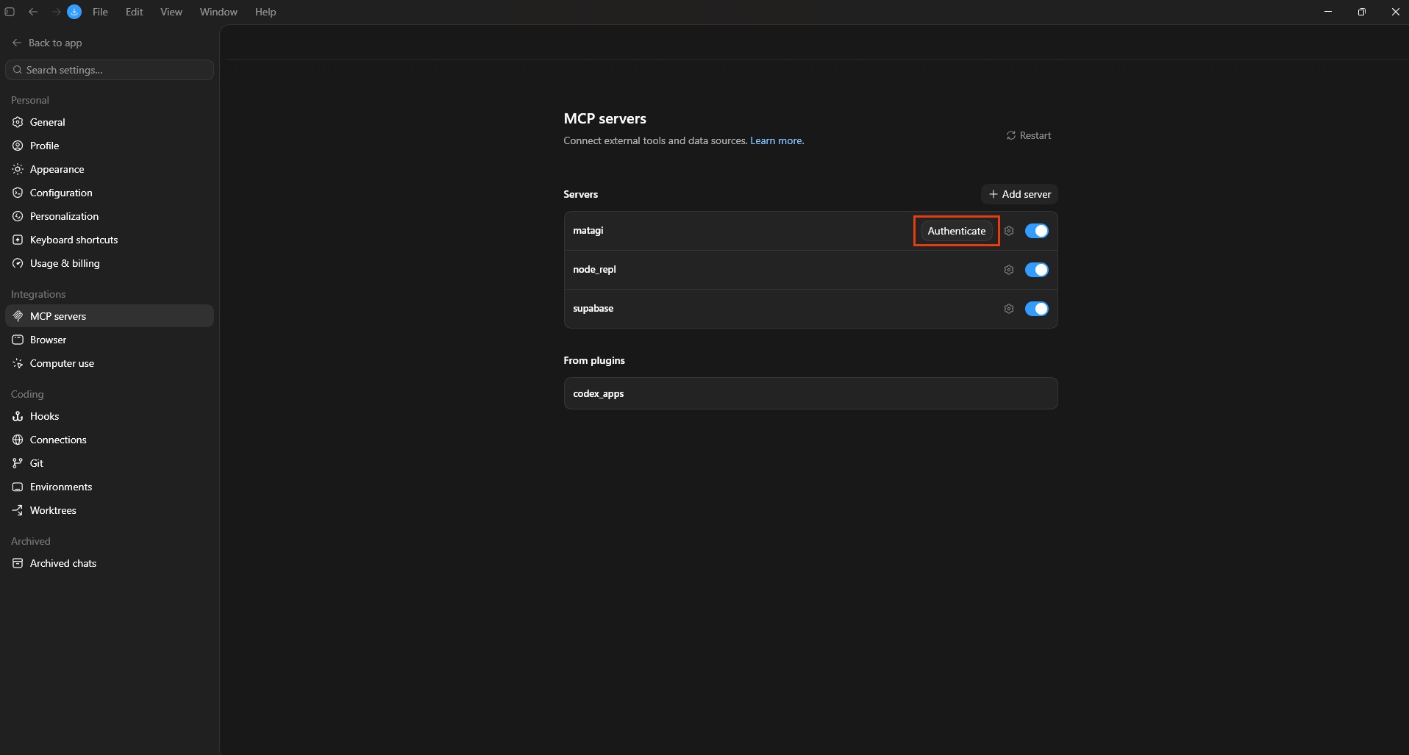Click the General settings icon
This screenshot has height=755, width=1409.
coord(18,122)
